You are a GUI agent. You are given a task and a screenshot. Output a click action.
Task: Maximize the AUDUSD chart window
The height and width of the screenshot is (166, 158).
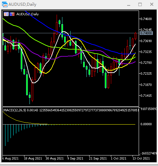click(140, 4)
